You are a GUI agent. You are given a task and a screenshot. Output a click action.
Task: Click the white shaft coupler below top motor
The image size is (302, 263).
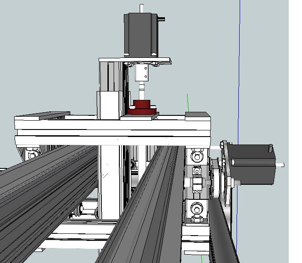[142, 73]
